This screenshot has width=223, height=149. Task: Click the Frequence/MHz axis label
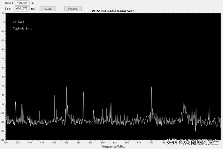(x=113, y=147)
